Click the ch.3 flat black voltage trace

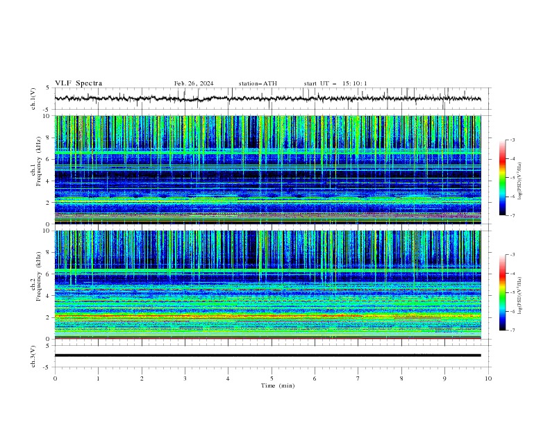267,356
